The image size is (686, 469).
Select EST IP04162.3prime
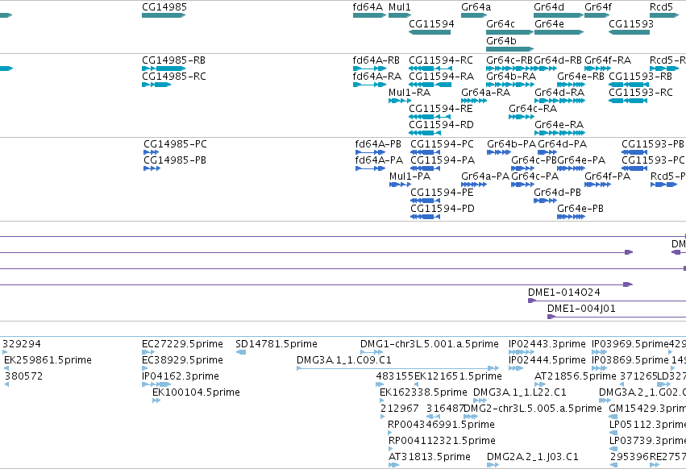click(156, 384)
